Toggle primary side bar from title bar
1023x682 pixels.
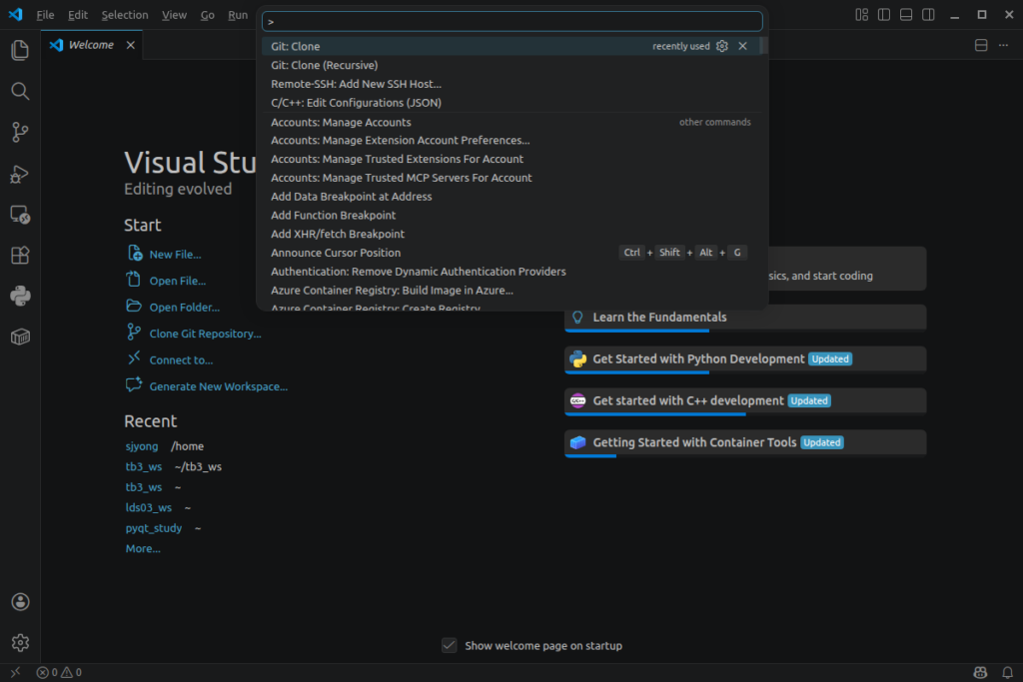[884, 14]
